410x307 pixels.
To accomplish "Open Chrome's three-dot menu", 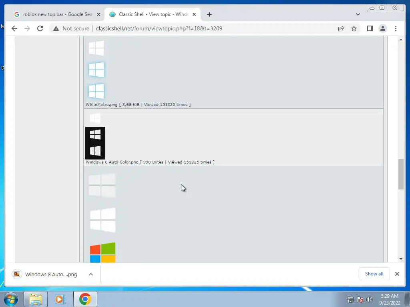I will click(x=396, y=28).
